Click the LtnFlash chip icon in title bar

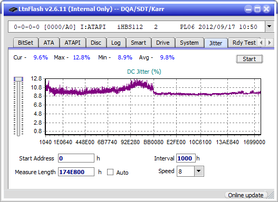[x=13, y=9]
